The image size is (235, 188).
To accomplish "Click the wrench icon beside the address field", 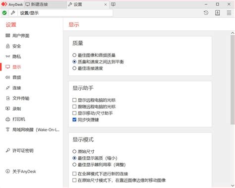I will 13,13.
